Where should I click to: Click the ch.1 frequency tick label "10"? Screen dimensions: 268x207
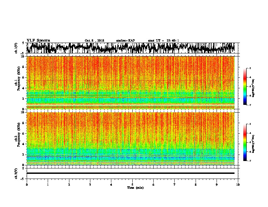pos(22,56)
